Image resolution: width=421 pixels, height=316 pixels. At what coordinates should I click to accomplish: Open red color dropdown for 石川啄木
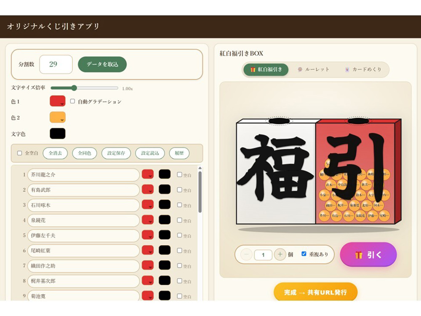coord(148,204)
